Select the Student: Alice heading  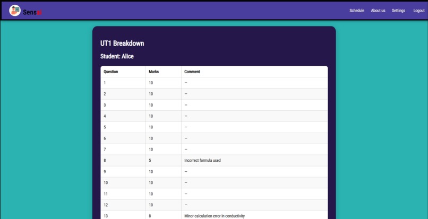point(117,56)
